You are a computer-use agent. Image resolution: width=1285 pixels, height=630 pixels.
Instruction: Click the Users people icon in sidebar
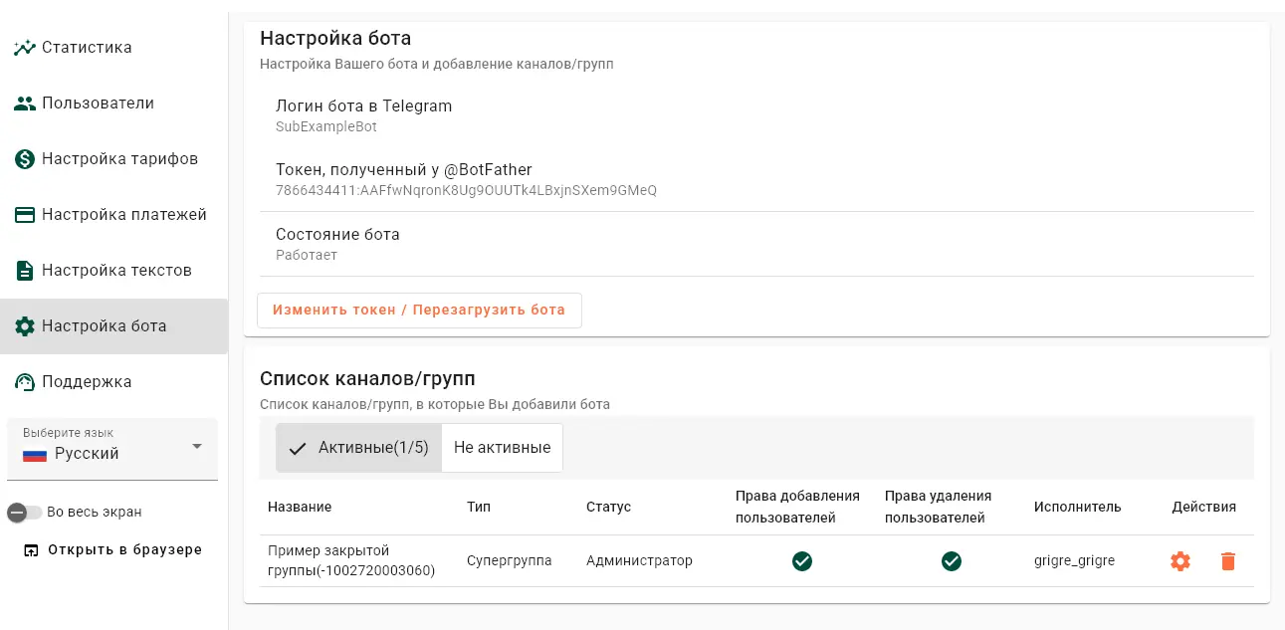point(25,104)
